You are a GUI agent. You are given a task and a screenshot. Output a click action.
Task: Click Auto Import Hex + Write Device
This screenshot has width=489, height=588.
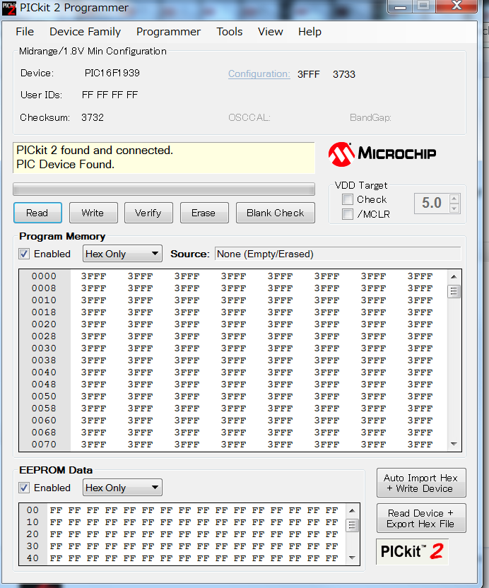[x=421, y=483]
